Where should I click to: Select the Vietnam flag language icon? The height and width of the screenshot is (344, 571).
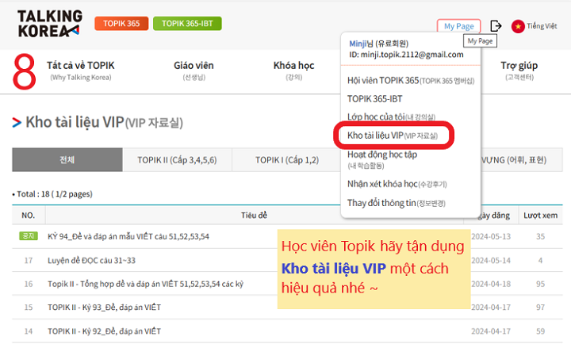click(517, 26)
